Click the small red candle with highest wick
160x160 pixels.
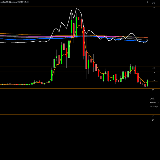pyautogui.click(x=79, y=18)
